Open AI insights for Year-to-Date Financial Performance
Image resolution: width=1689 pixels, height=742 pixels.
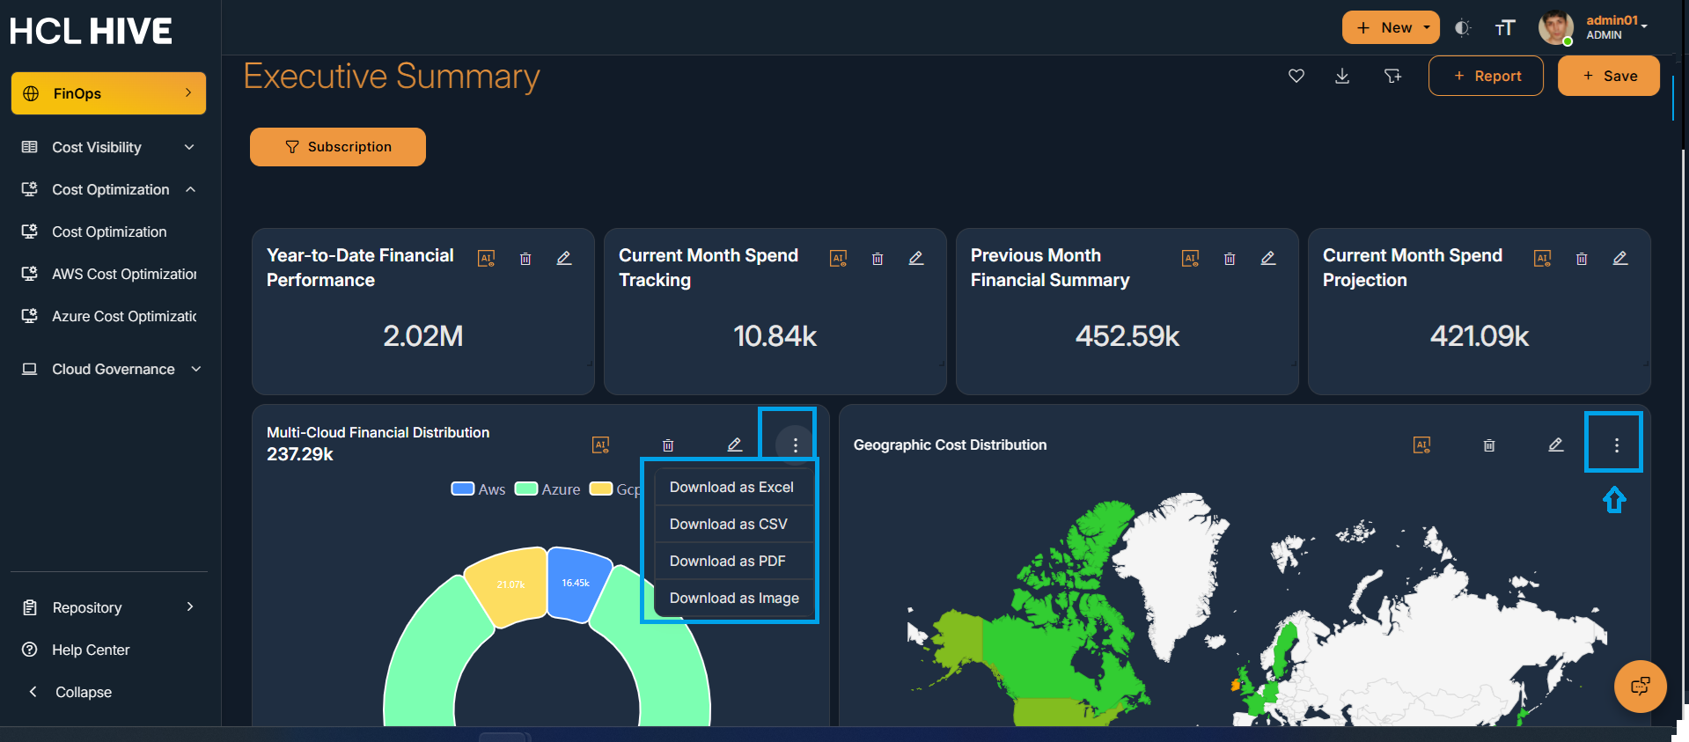486,259
